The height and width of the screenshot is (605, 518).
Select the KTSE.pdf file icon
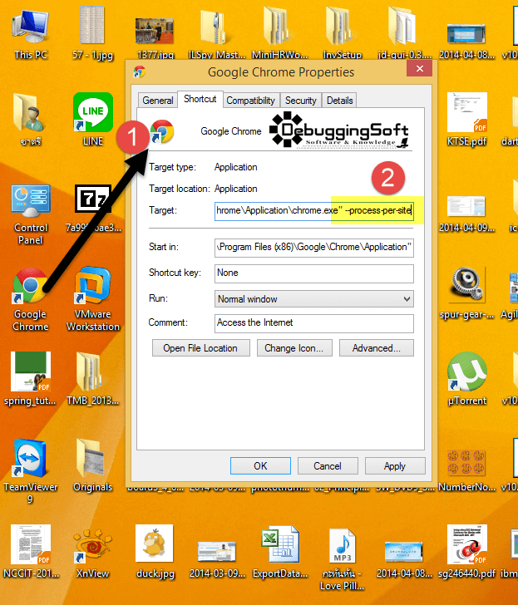(466, 112)
